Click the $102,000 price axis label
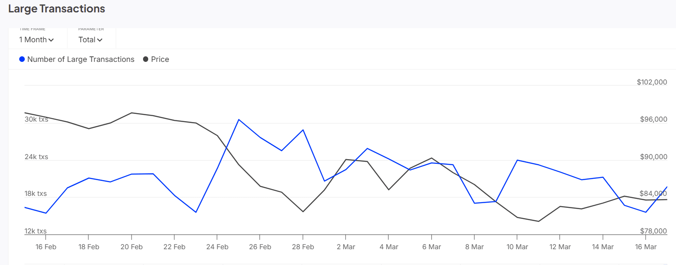The height and width of the screenshot is (265, 676). [x=652, y=82]
